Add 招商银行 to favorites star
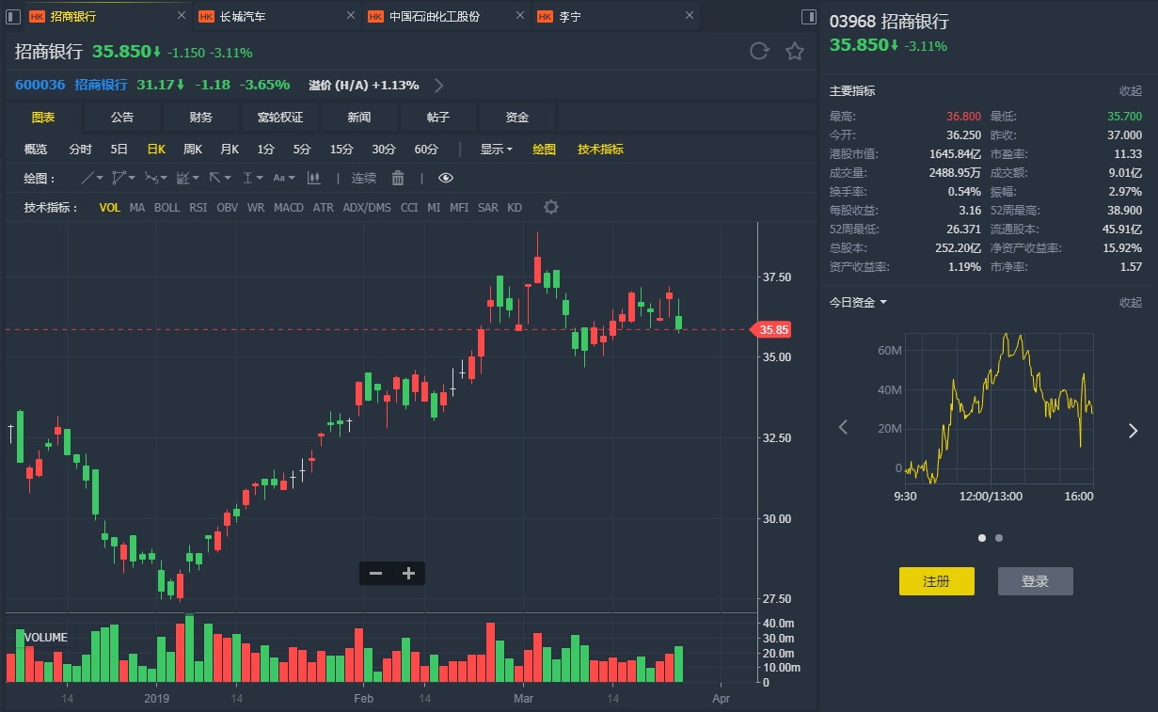This screenshot has width=1158, height=712. pos(795,52)
